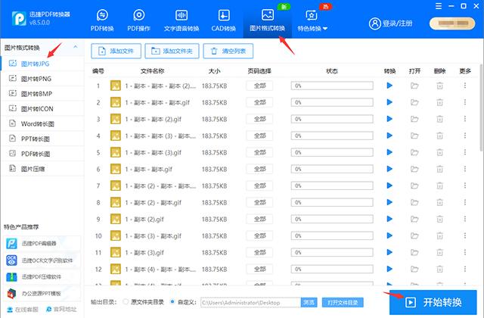Click file thumbnail icon in row 8
This screenshot has width=484, height=318.
click(x=116, y=202)
